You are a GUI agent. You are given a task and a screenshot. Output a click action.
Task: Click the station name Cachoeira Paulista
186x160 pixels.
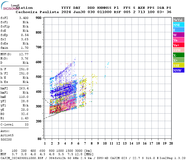pos(37,12)
